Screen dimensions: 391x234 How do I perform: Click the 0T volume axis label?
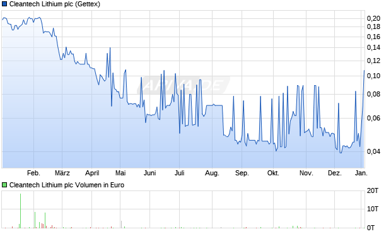coord(371,228)
